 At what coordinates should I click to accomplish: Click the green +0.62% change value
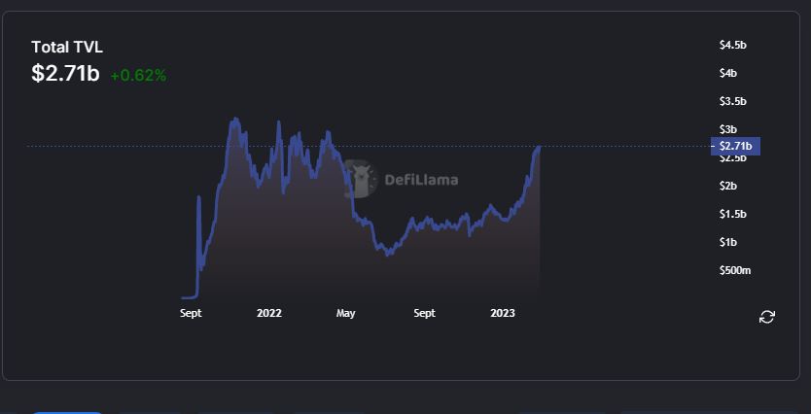(x=138, y=76)
